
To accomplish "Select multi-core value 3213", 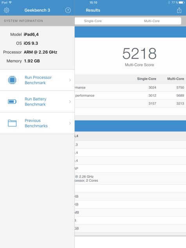I will click(180, 103).
